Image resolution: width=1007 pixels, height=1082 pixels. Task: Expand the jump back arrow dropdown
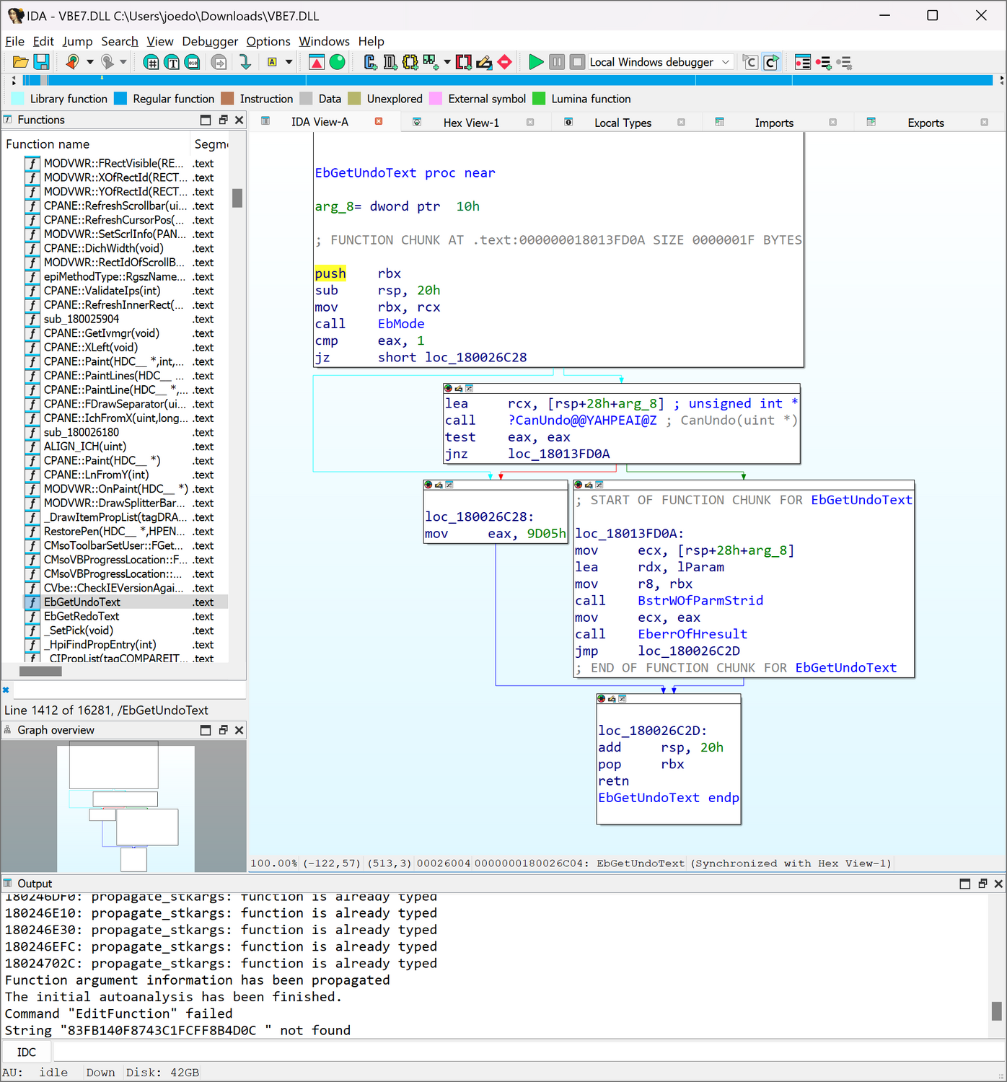pos(90,63)
